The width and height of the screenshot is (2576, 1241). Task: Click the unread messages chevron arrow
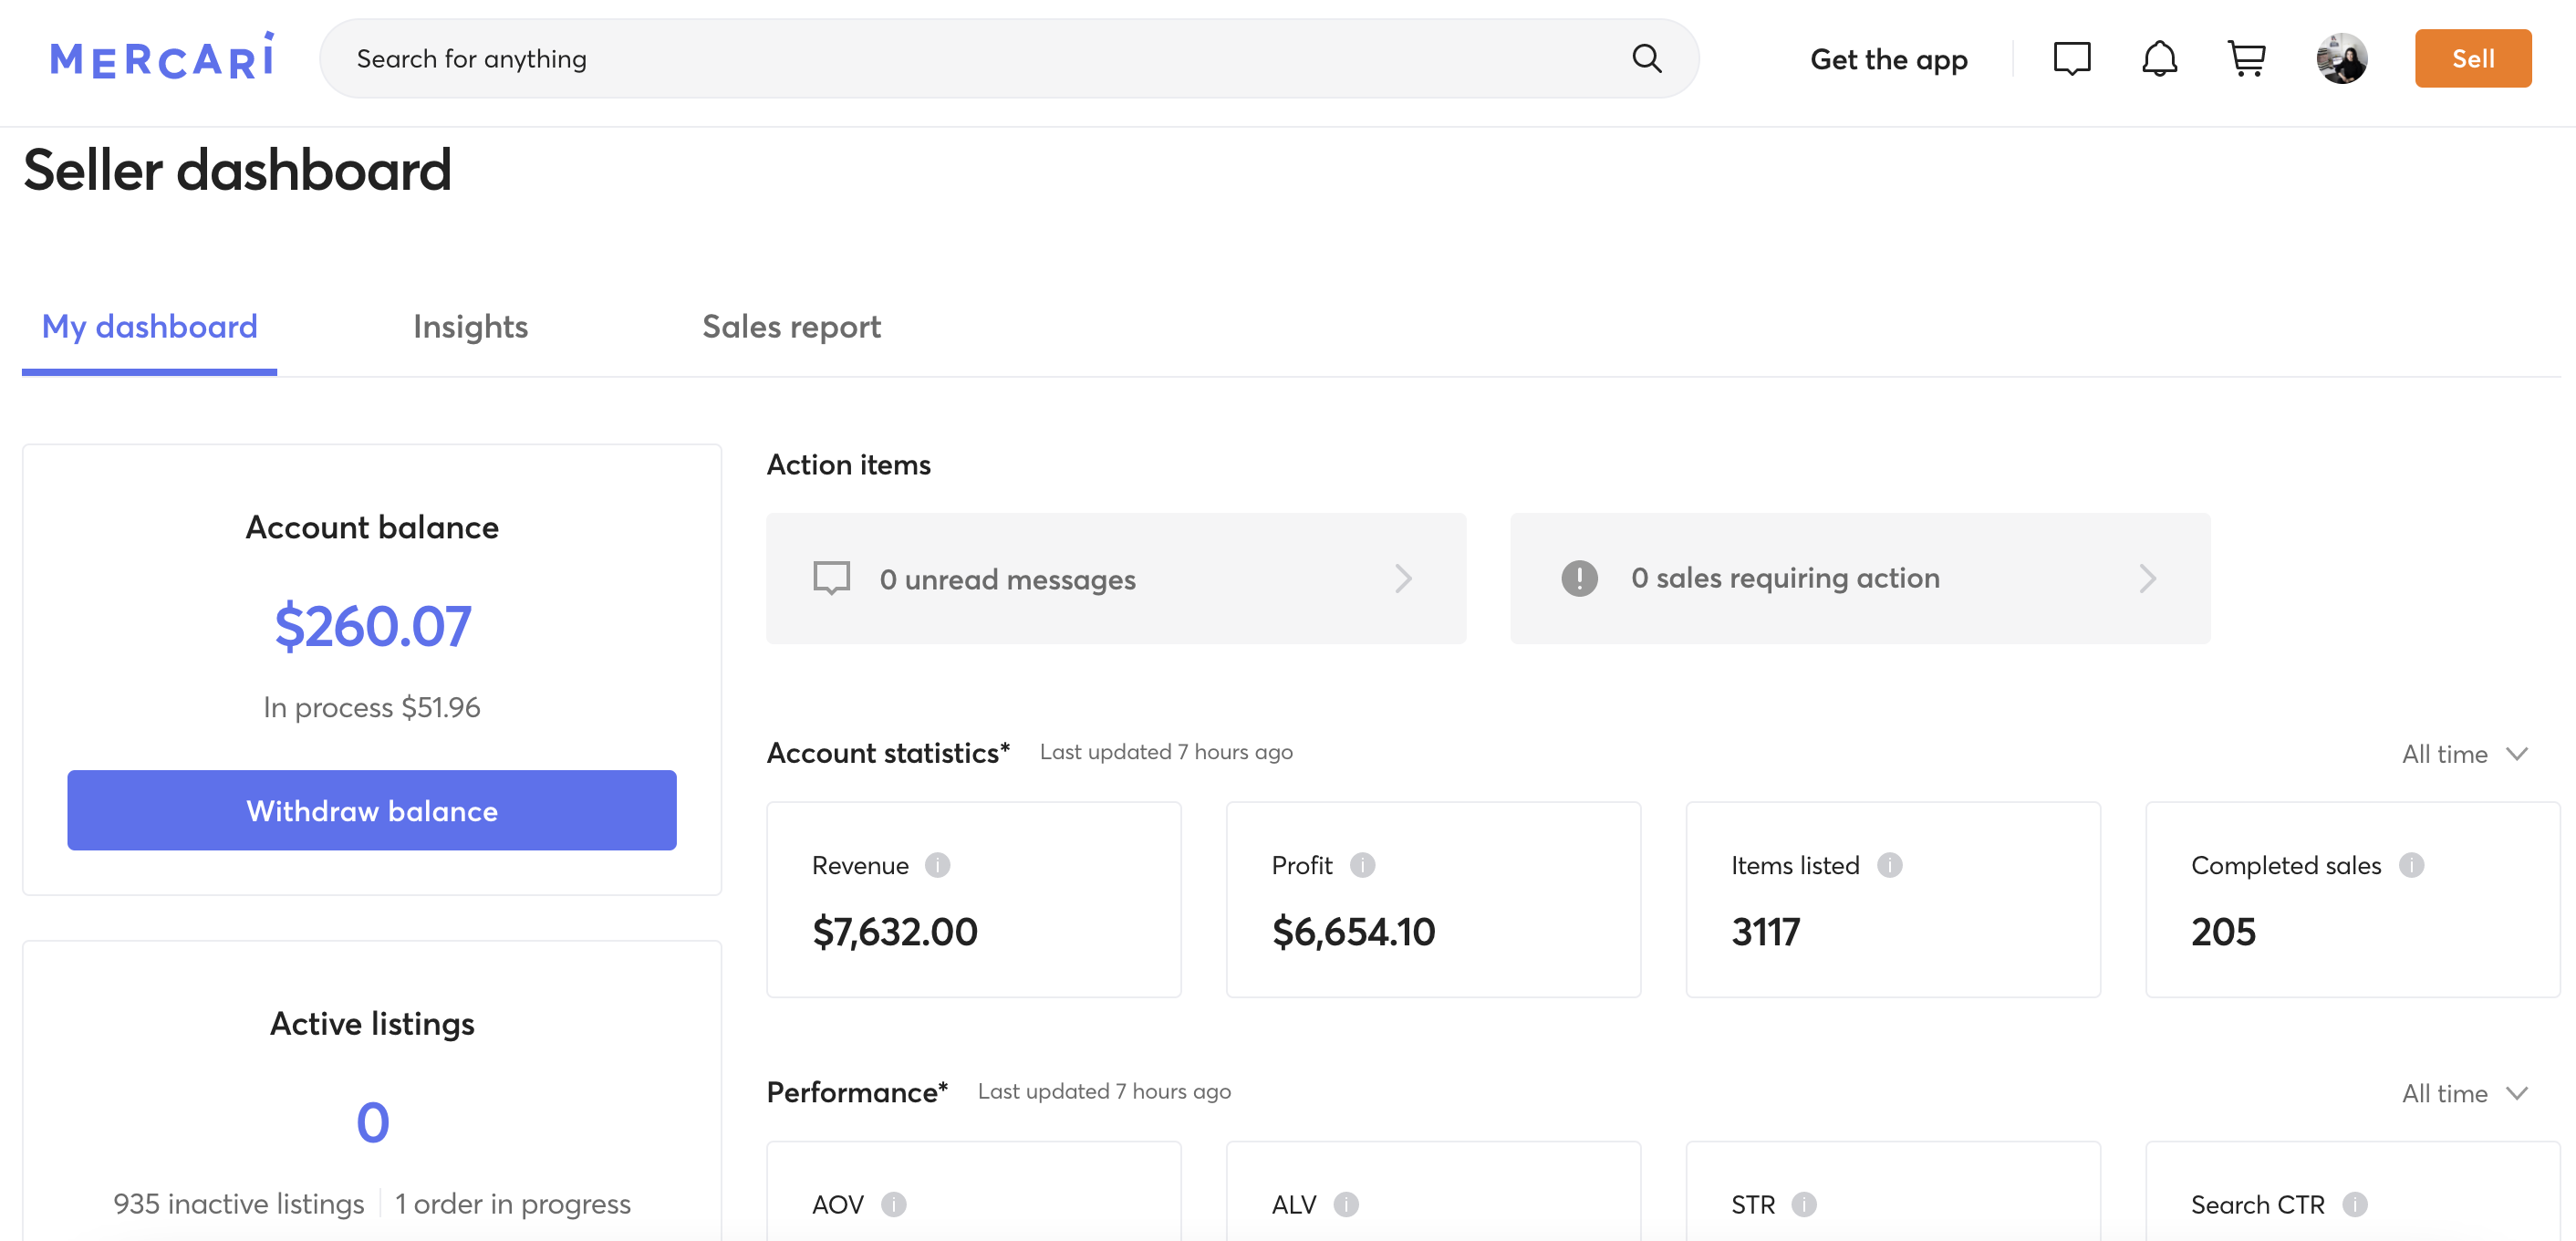point(1403,577)
